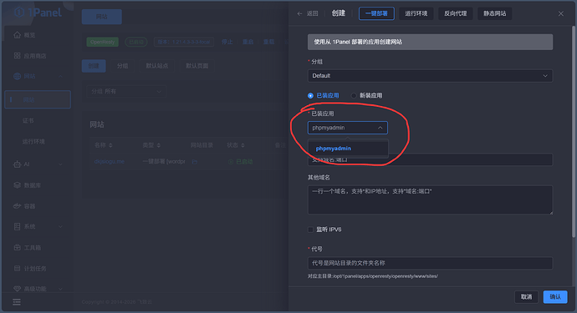The width and height of the screenshot is (577, 313).
Task: Click the 一键部署 [wordpr type cell
Action: tap(164, 162)
